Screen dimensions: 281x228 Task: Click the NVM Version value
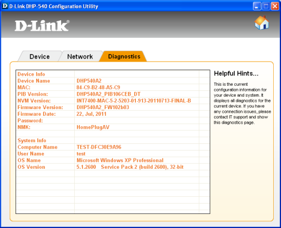[134, 101]
